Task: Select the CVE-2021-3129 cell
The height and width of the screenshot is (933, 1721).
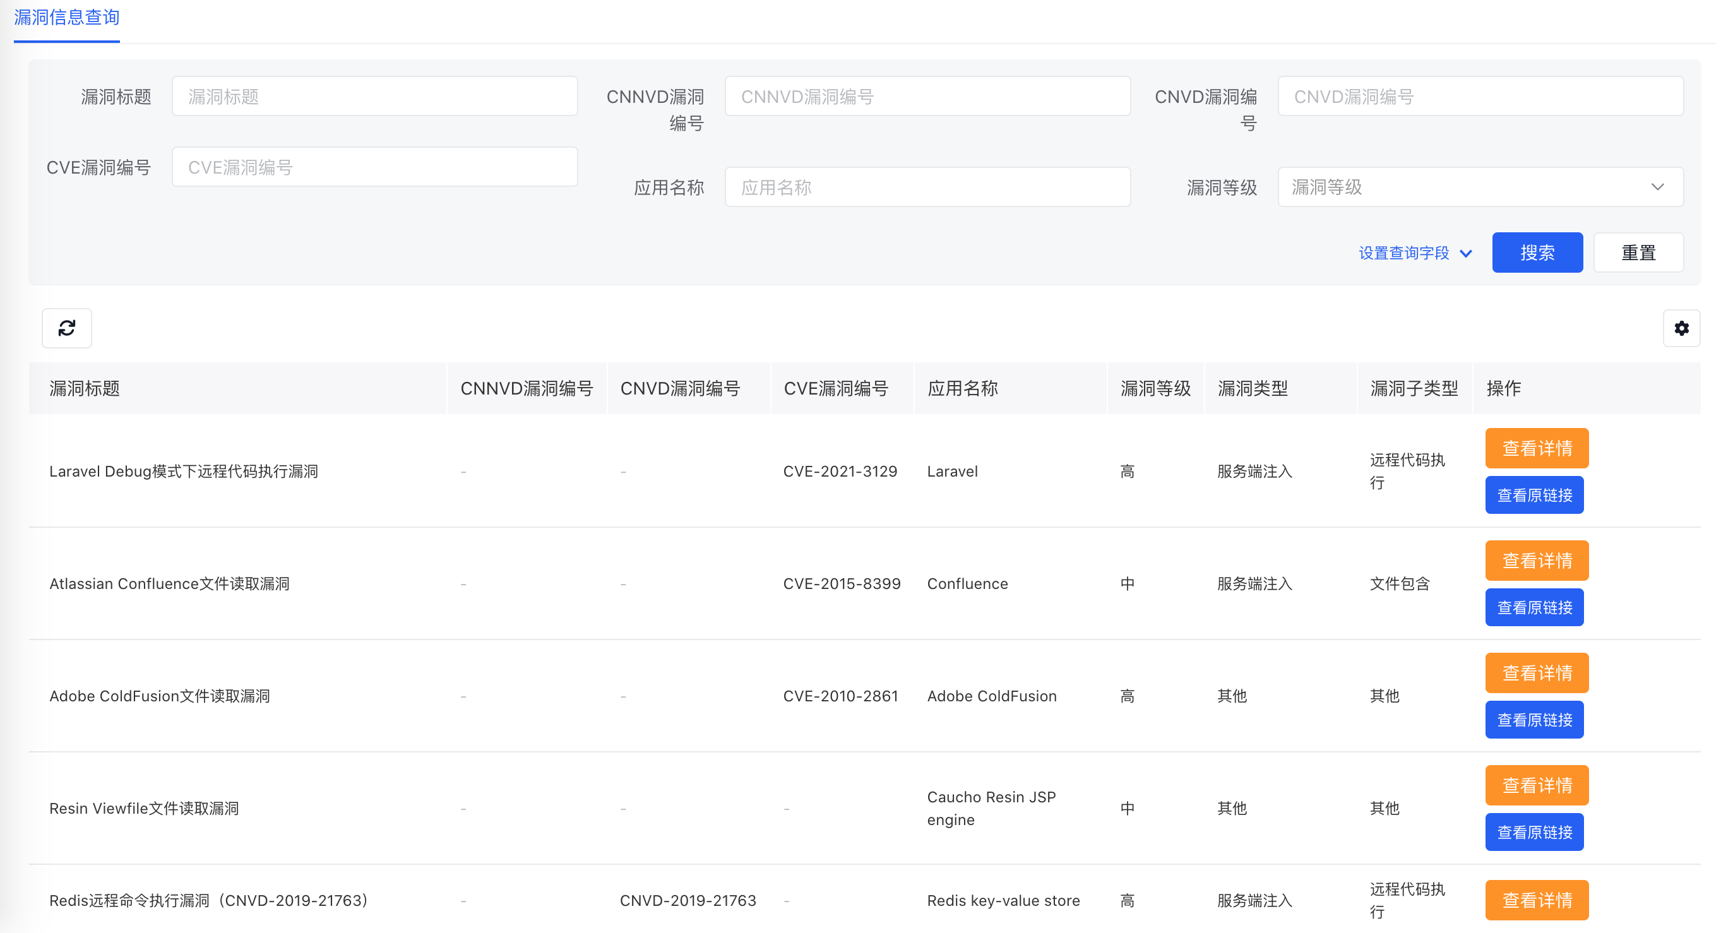Action: tap(840, 471)
